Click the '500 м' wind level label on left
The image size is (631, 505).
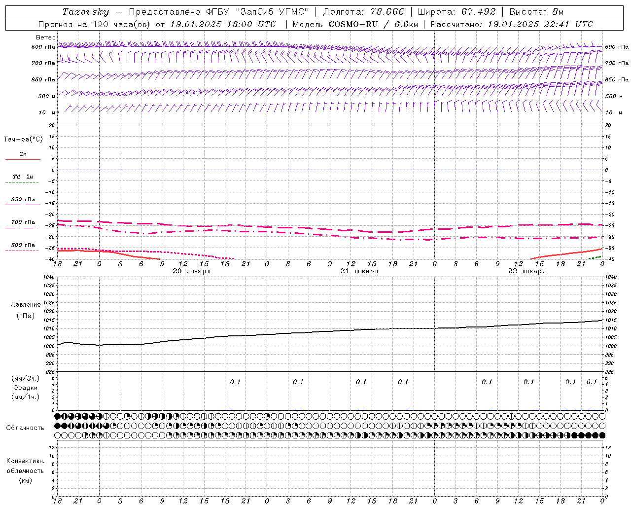[47, 96]
